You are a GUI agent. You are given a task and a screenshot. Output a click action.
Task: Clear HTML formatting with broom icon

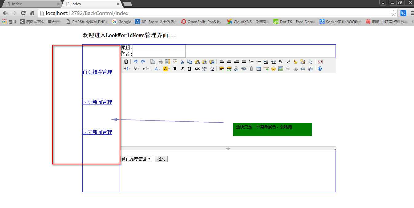pyautogui.click(x=296, y=62)
